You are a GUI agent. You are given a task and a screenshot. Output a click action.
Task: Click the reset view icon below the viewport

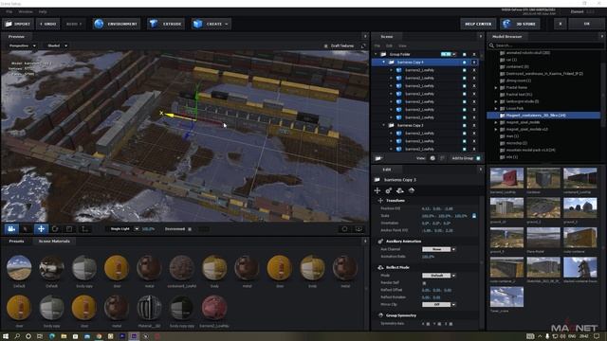344,229
